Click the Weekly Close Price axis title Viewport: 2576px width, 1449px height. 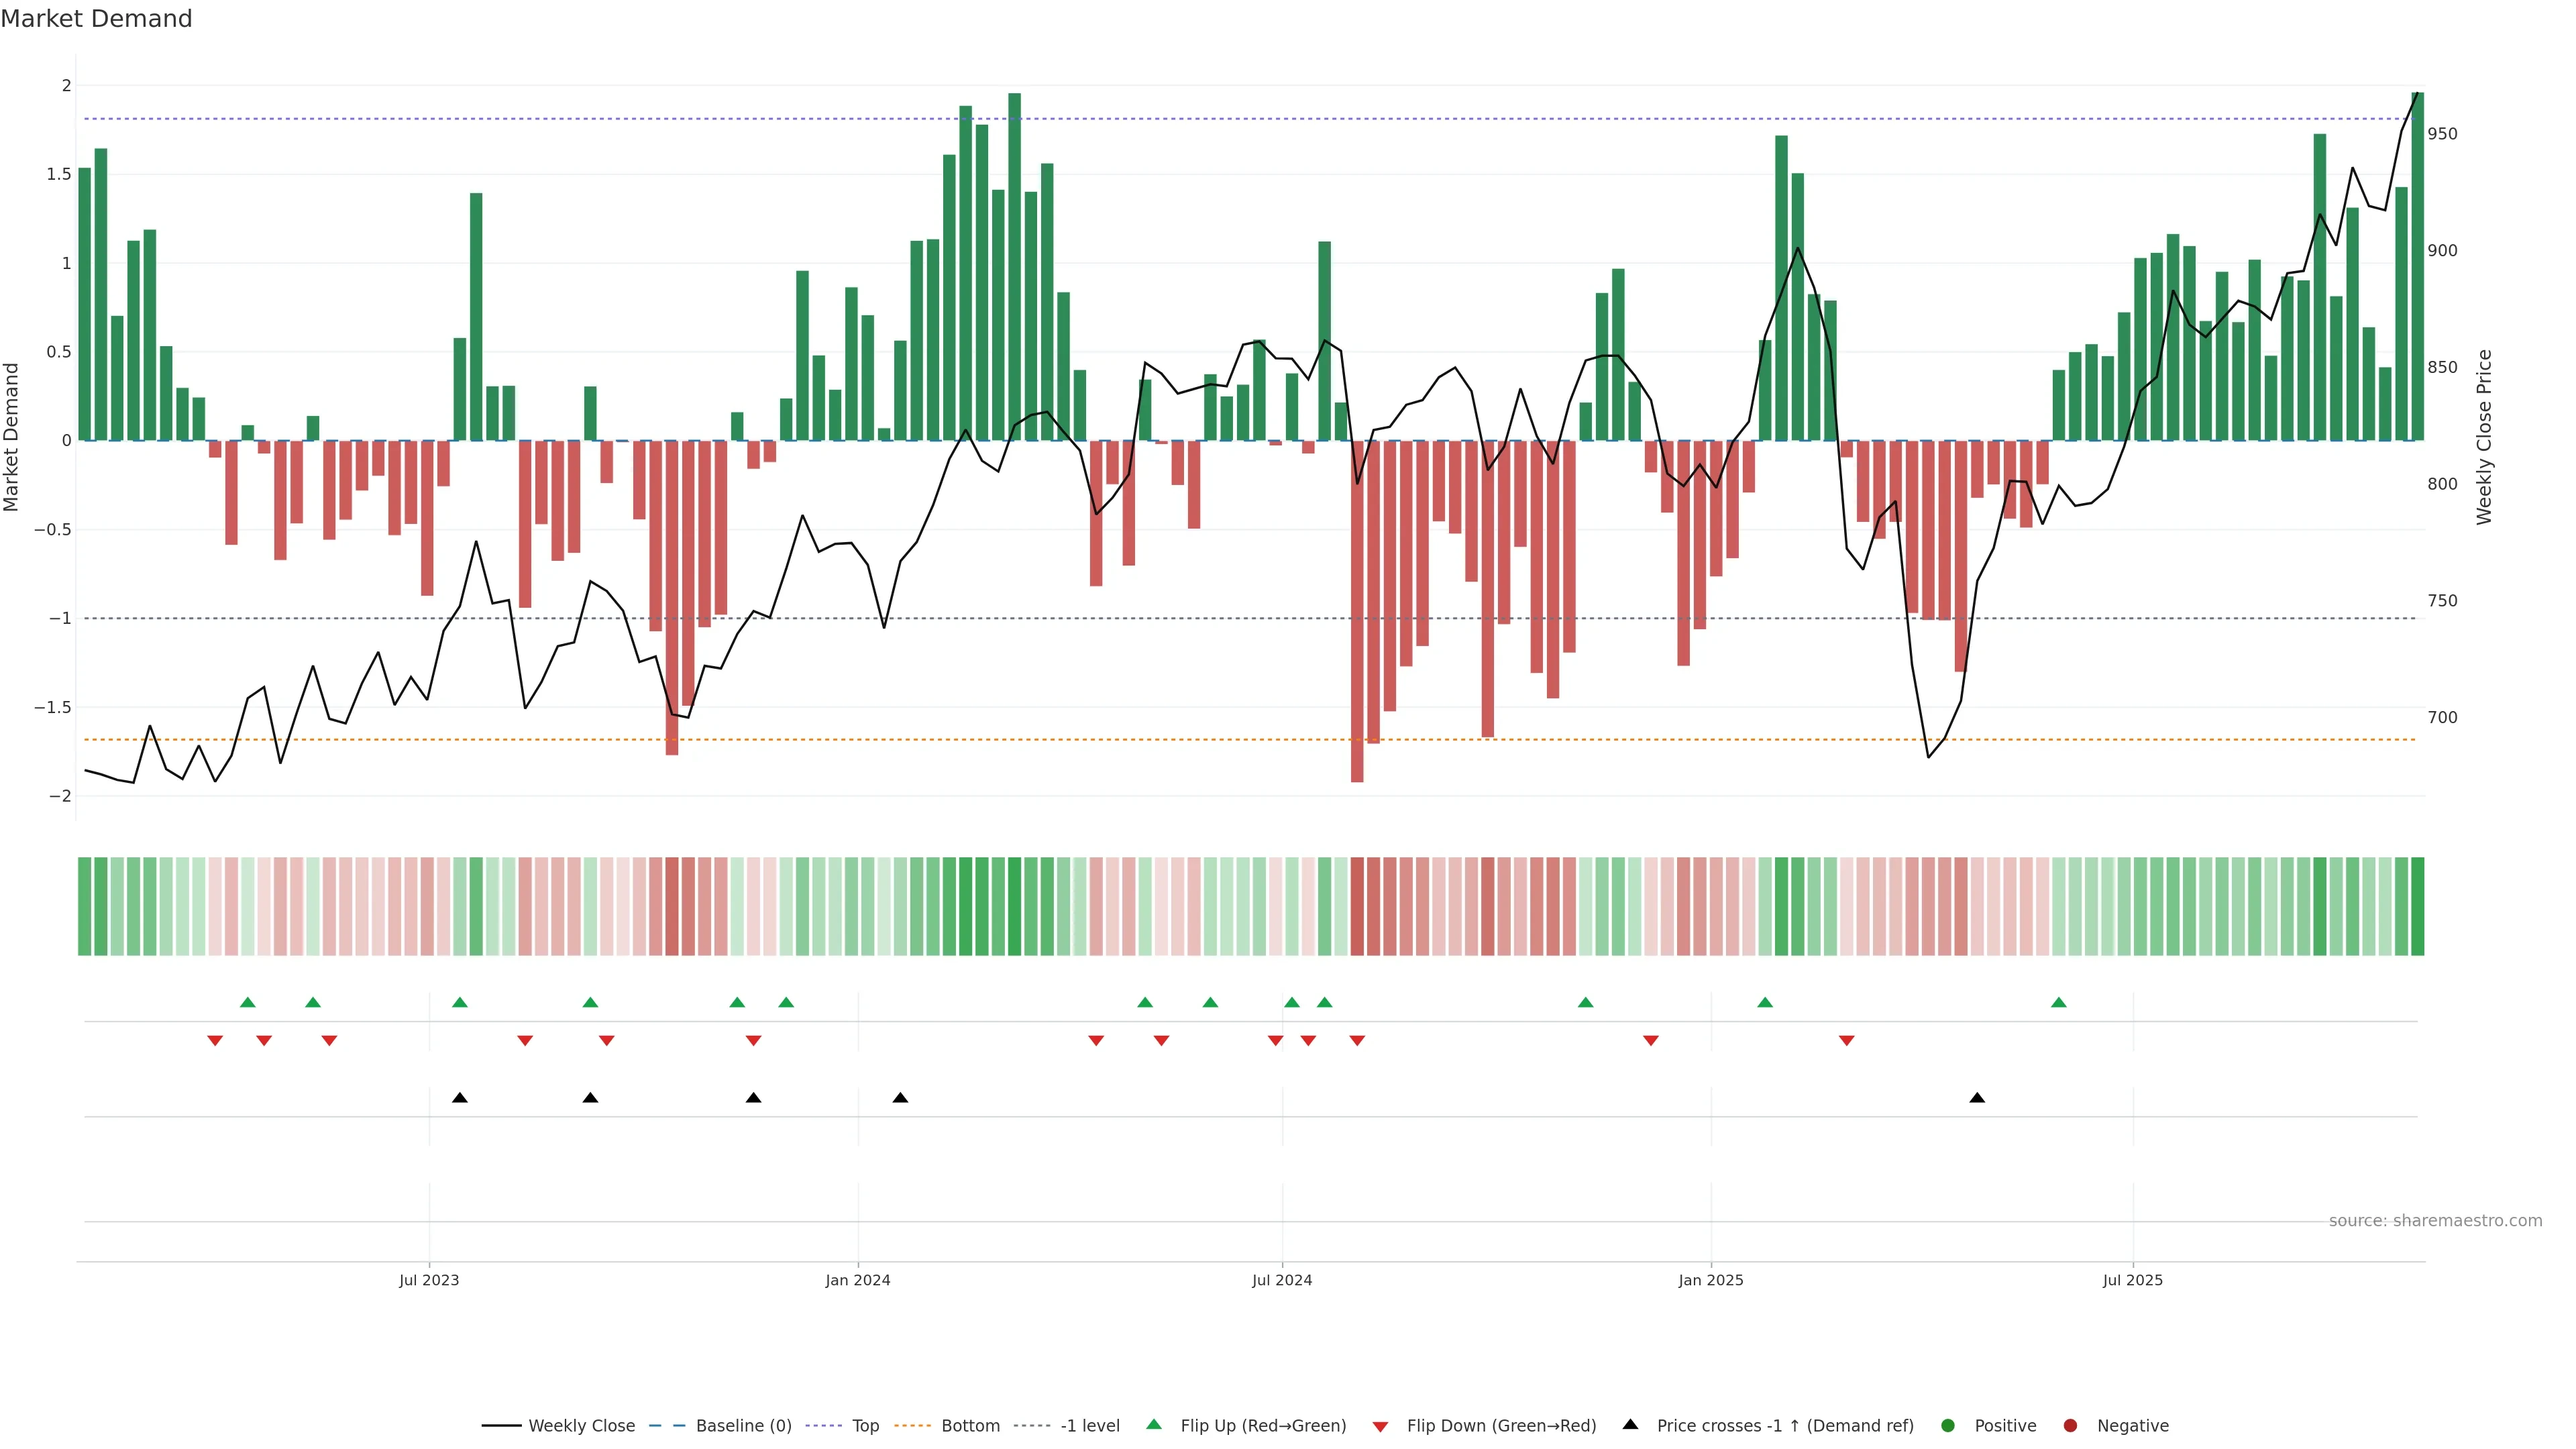[x=2484, y=437]
